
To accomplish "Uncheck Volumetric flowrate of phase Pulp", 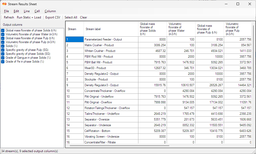I will tap(3, 42).
